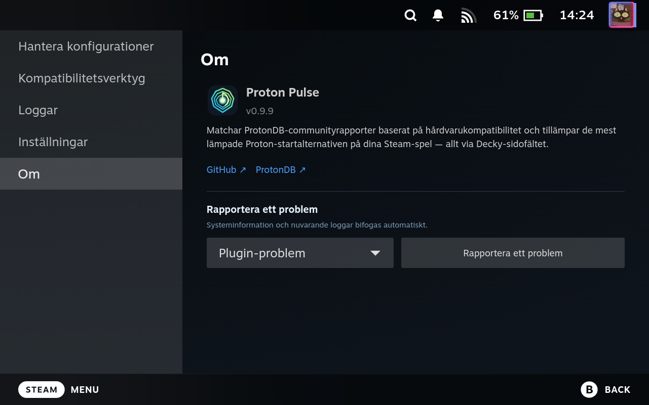The height and width of the screenshot is (405, 649).
Task: Open the Plugin-problem category selector
Action: (300, 253)
